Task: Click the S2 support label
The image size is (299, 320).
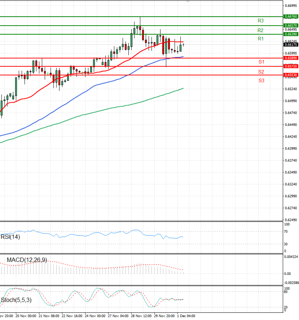Action: click(x=261, y=72)
